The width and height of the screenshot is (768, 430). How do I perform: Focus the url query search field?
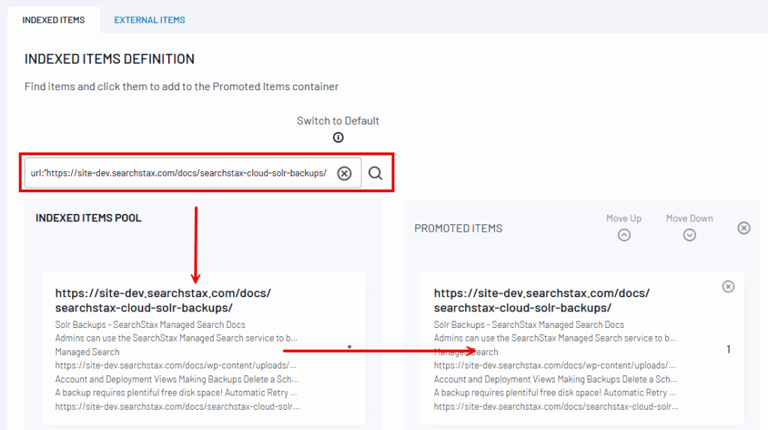pos(178,173)
